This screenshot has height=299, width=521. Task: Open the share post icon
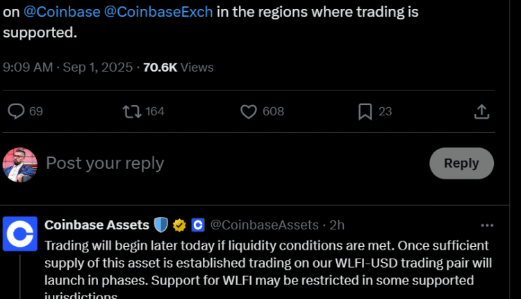click(x=482, y=111)
